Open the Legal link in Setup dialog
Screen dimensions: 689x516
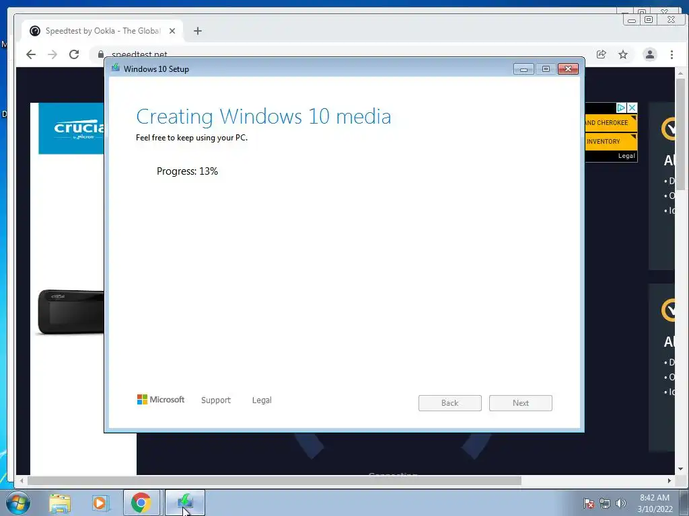click(262, 400)
